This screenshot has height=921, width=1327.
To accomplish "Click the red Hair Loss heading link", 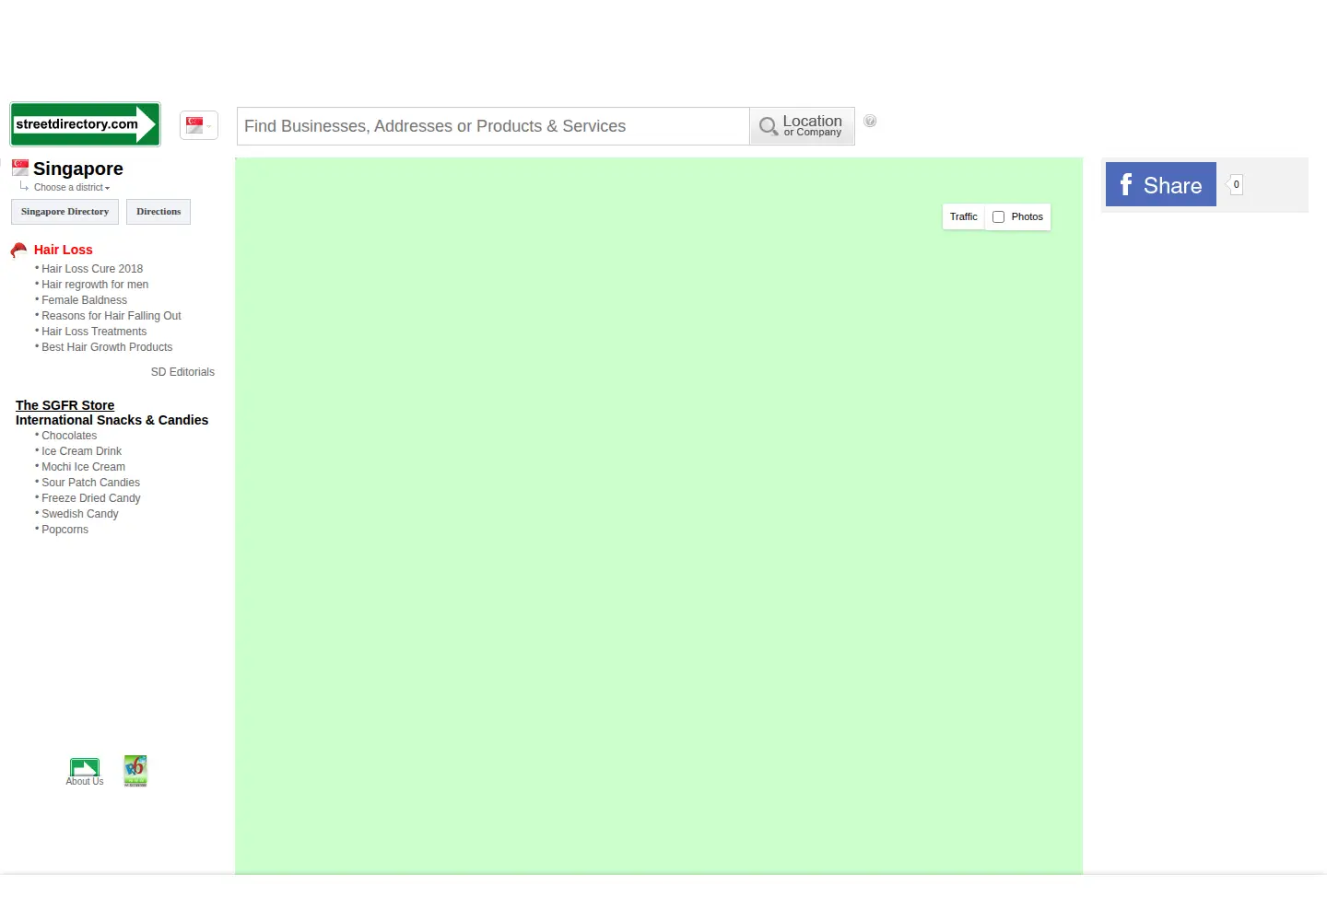I will click(x=64, y=250).
